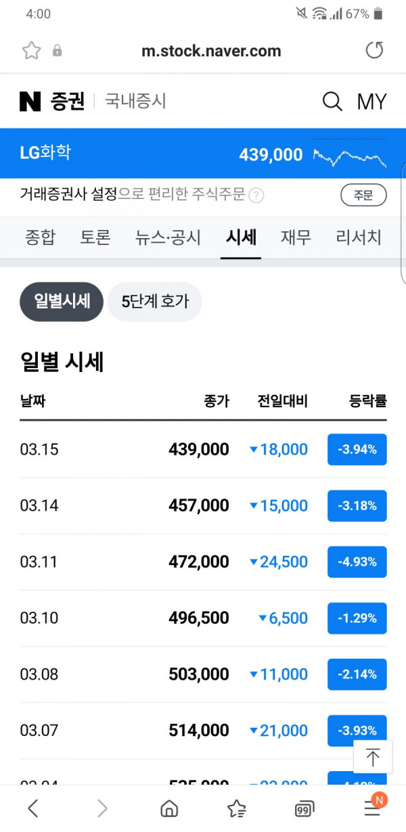
Task: Tap the Naver N logo
Action: tap(30, 101)
